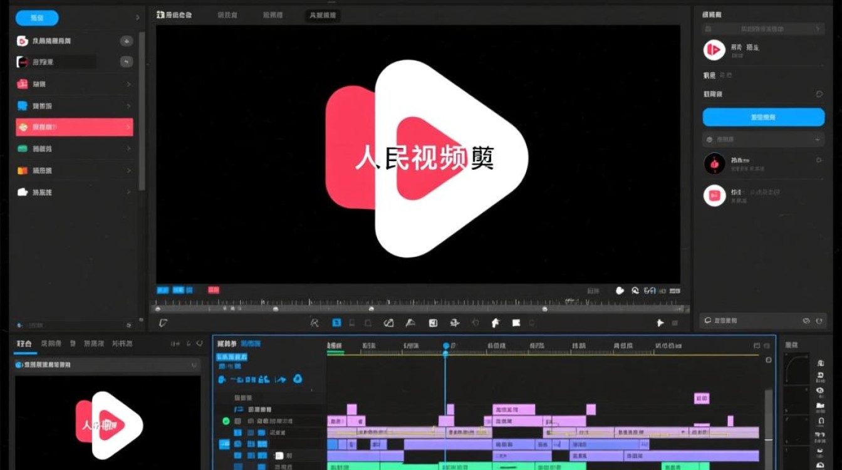Click the white blob icon below preview right
The height and width of the screenshot is (470, 842).
[x=620, y=290]
